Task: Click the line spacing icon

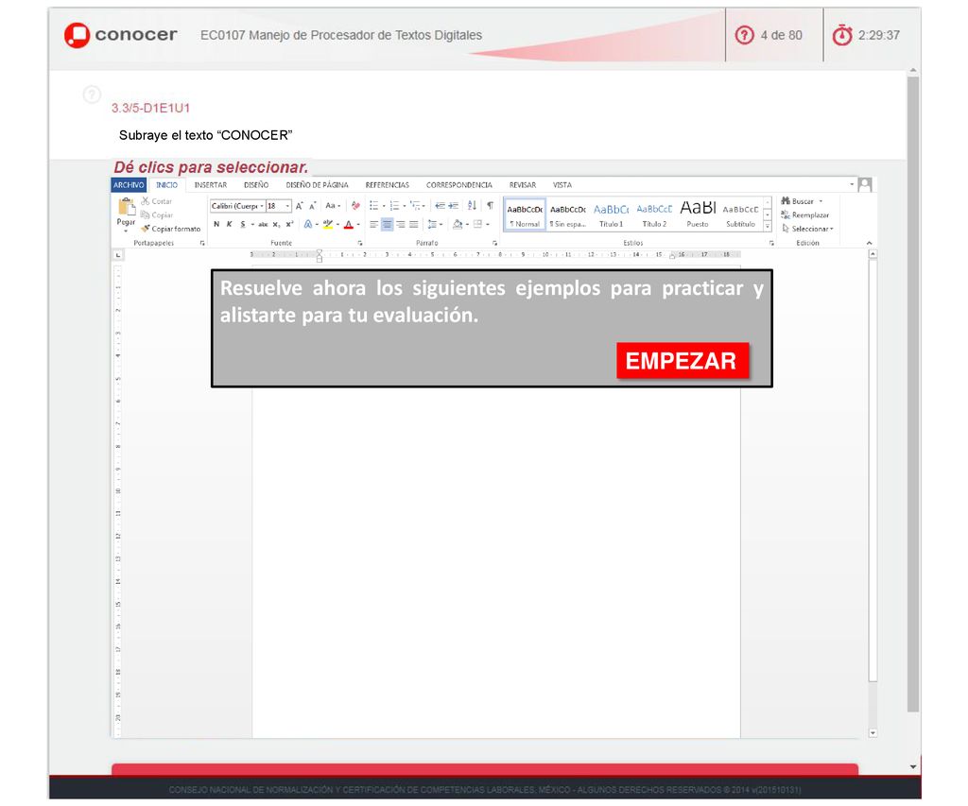Action: click(x=432, y=225)
